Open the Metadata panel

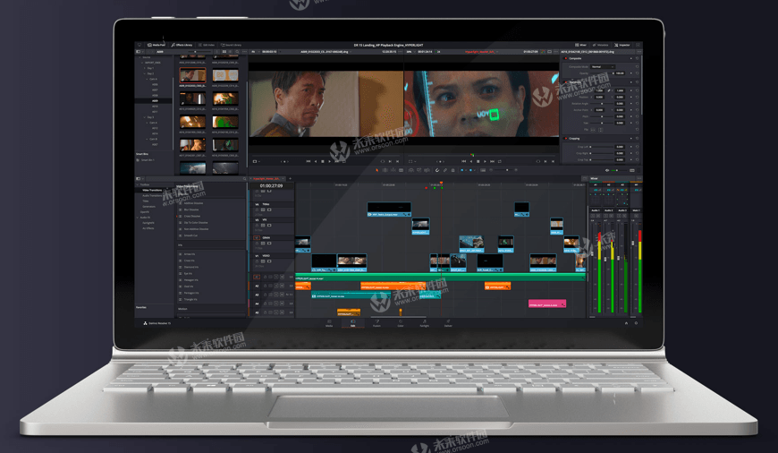[x=600, y=45]
